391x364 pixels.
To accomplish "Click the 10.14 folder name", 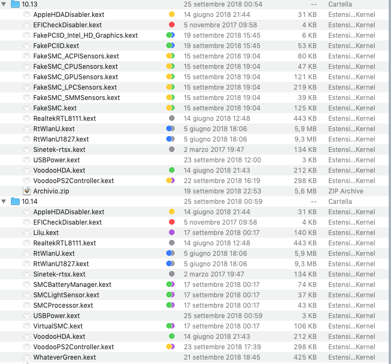I will coord(29,202).
